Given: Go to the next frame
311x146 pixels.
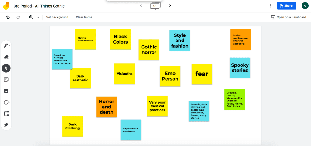Looking at the screenshot, I should click(x=170, y=6).
